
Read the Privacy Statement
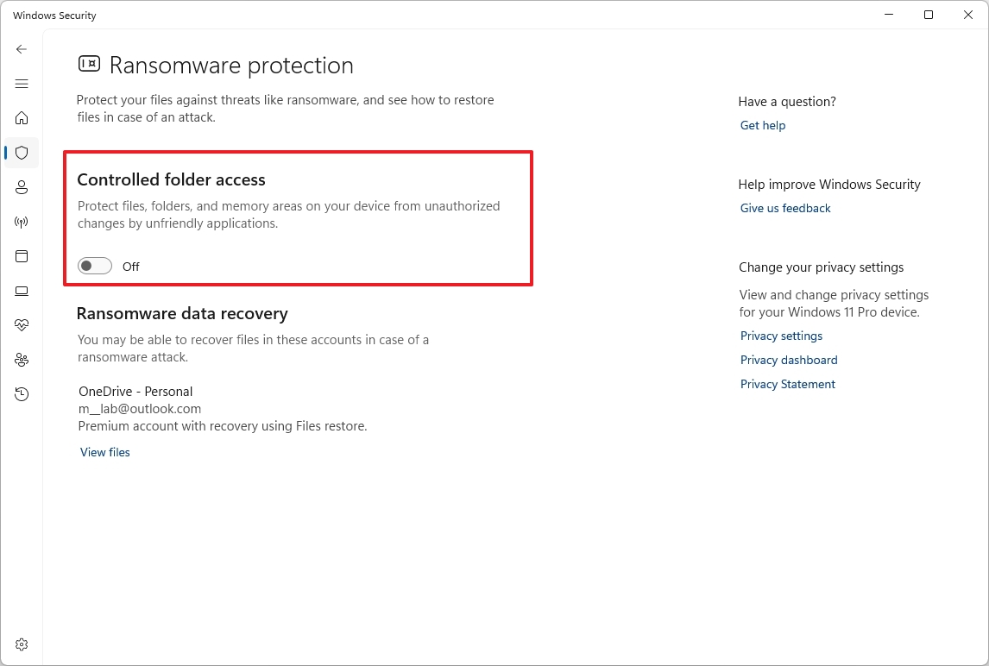787,384
